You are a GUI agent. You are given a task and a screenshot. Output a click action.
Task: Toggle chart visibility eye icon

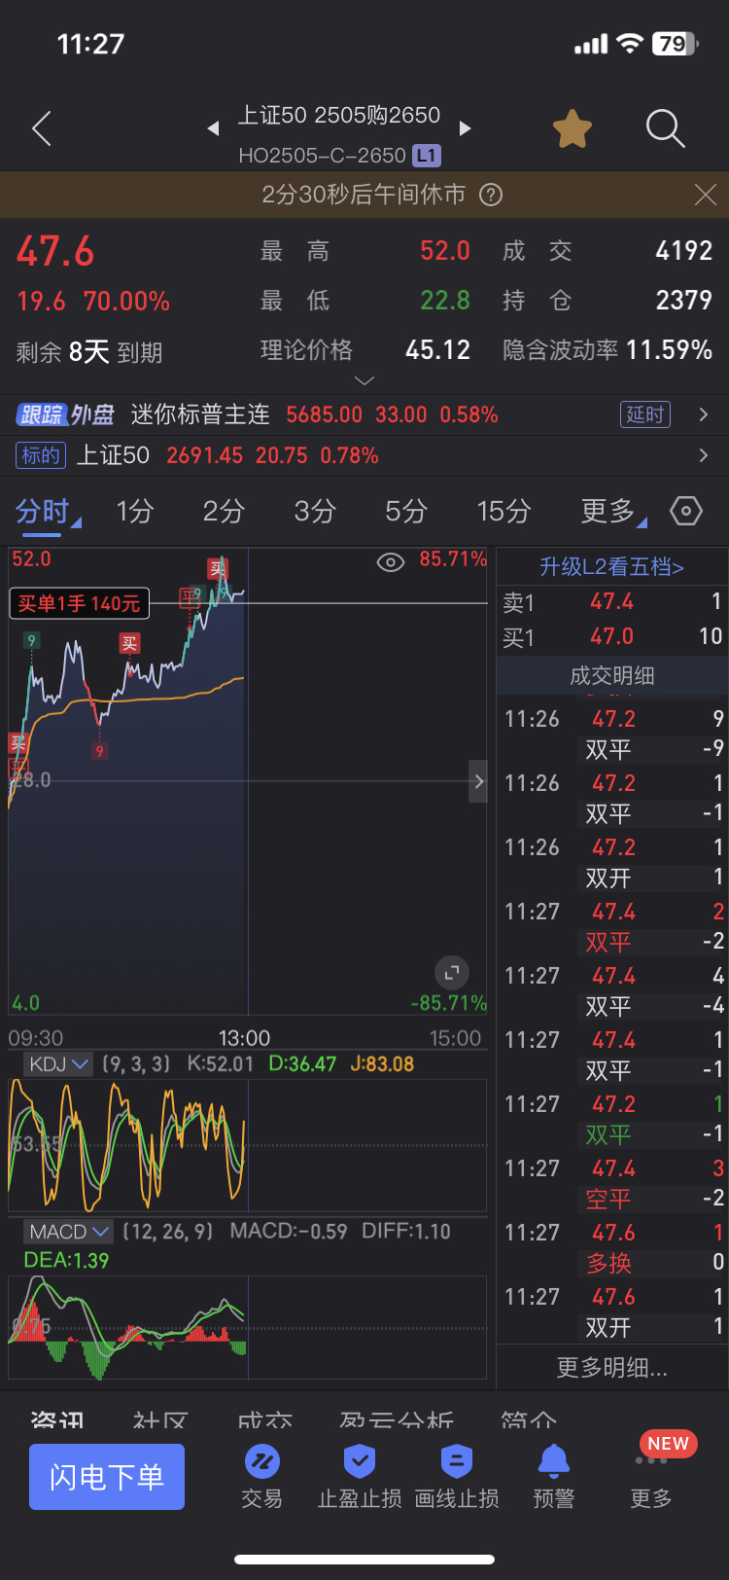tap(391, 562)
